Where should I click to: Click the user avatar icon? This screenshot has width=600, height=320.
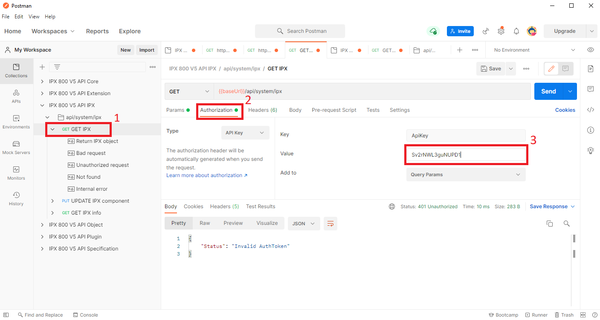pos(532,31)
